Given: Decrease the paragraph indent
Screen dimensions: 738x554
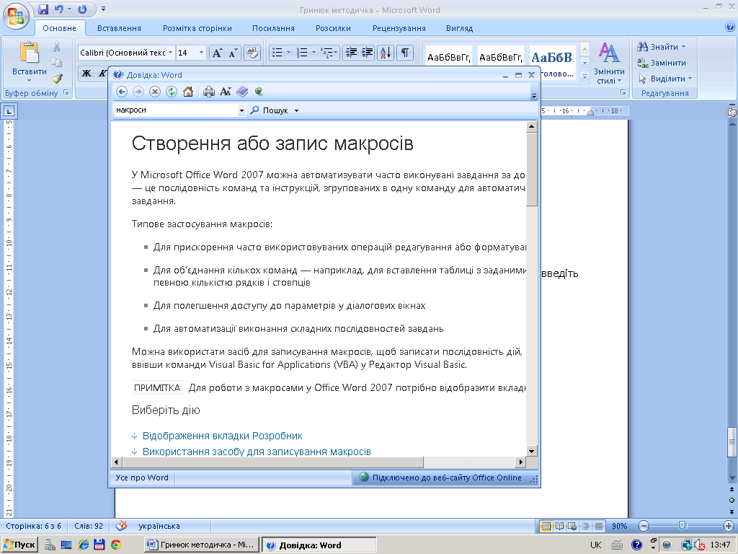Looking at the screenshot, I should point(351,53).
